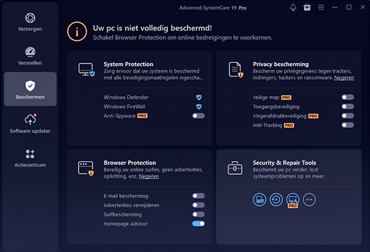Turn on Anti-Tracking toggle
This screenshot has width=370, height=252.
click(347, 125)
